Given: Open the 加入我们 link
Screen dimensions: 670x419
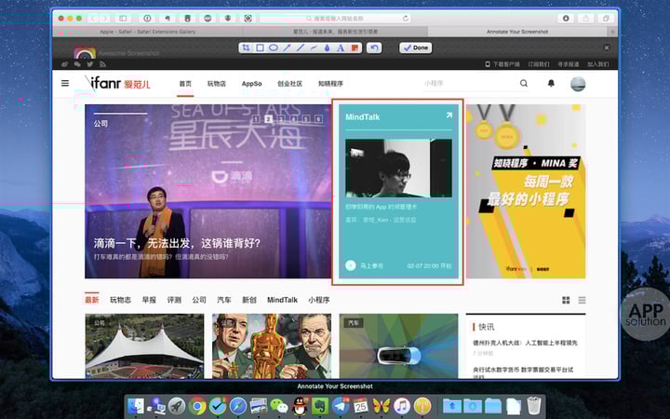Looking at the screenshot, I should (597, 64).
